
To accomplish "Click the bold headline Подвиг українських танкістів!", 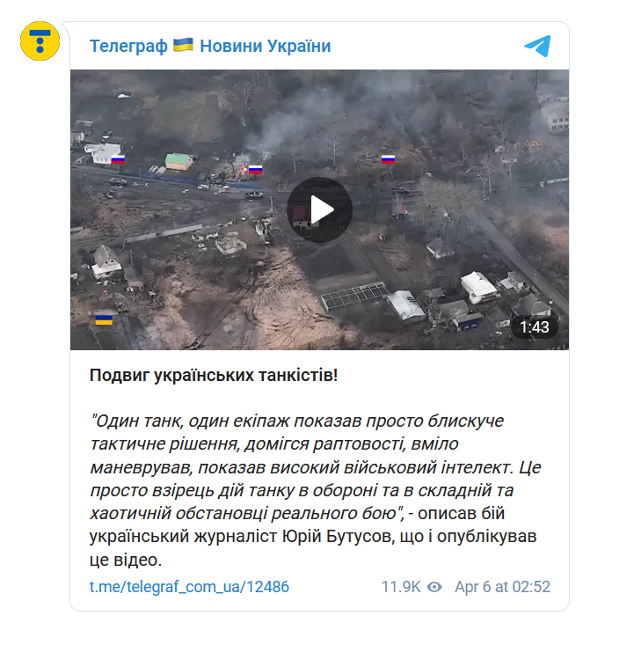I will click(x=214, y=375).
